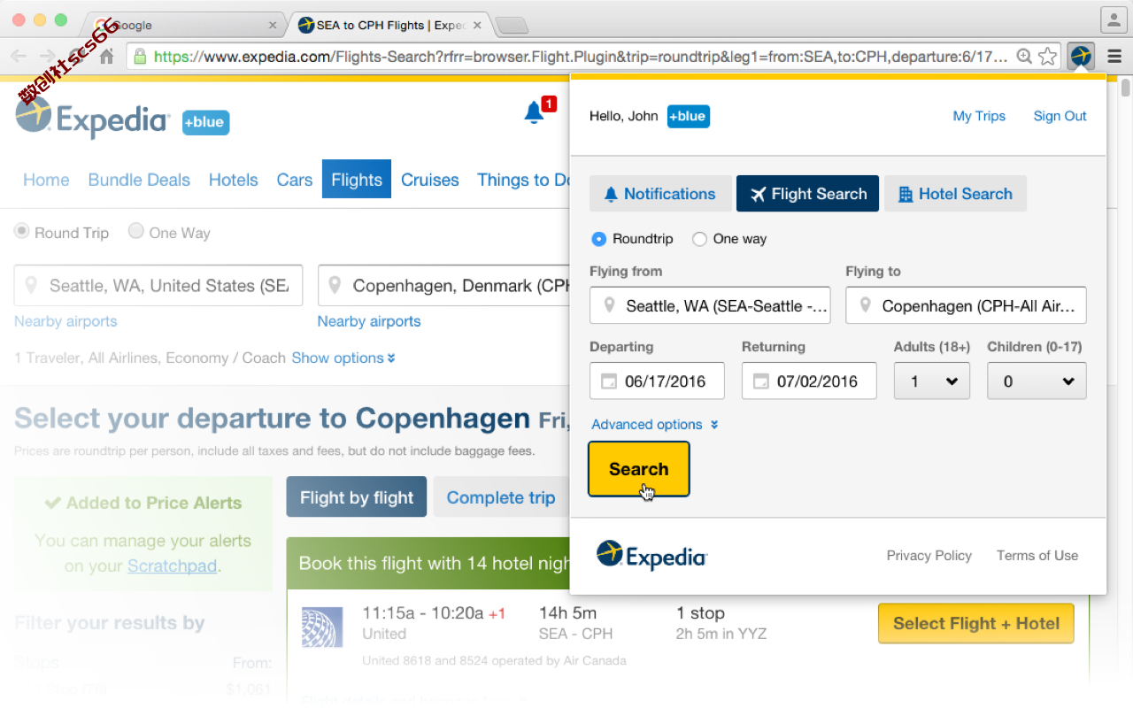Close the Google tab
The width and height of the screenshot is (1133, 708).
tap(273, 26)
